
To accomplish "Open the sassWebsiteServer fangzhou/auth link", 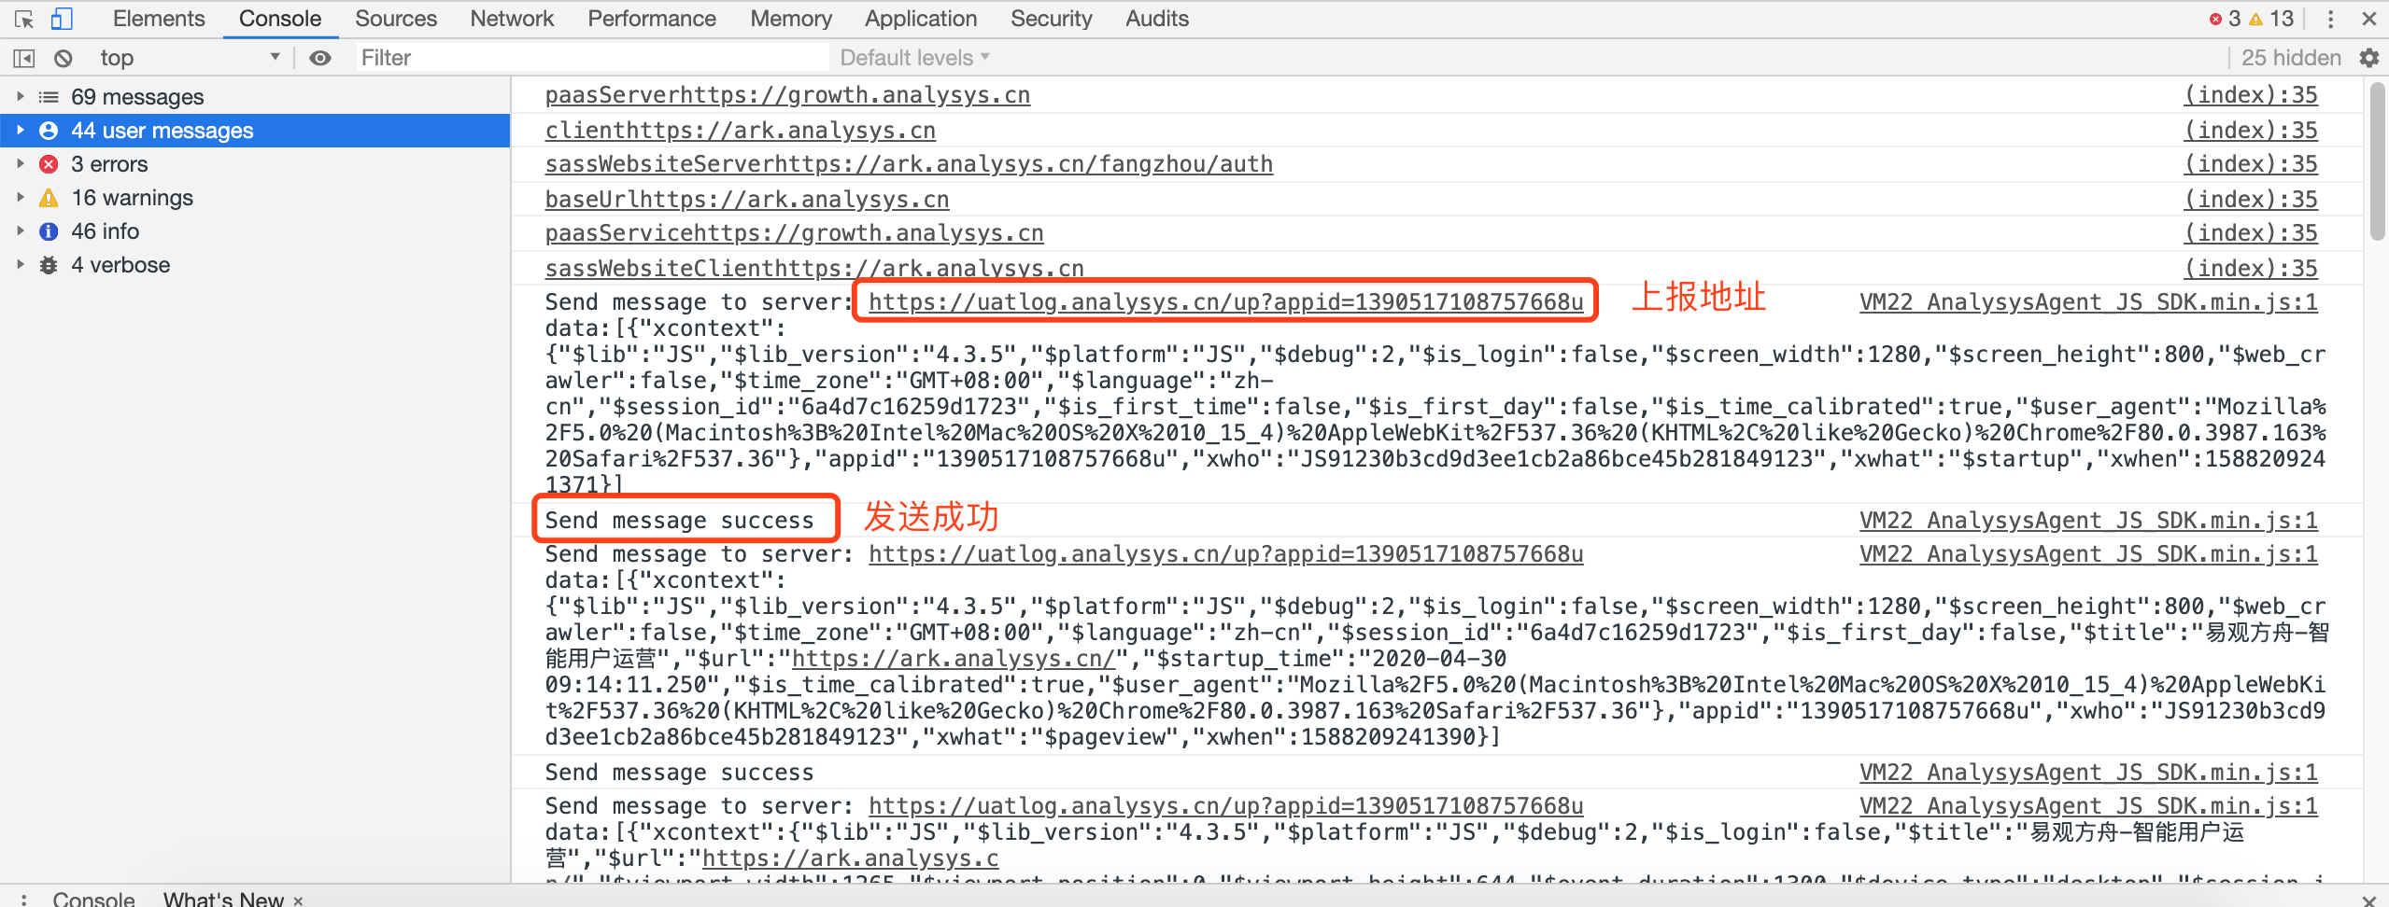I will coord(909,164).
